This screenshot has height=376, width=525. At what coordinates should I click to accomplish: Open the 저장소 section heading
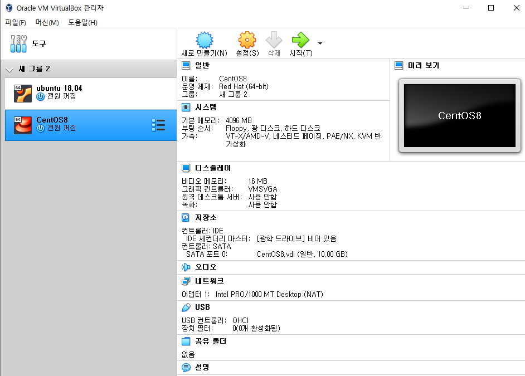point(206,217)
